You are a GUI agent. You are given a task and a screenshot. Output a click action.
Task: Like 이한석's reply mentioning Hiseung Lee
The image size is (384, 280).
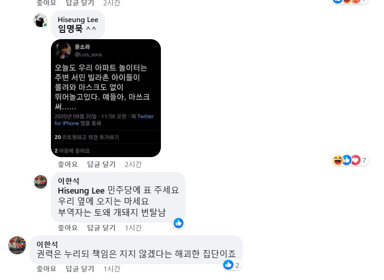[68, 228]
